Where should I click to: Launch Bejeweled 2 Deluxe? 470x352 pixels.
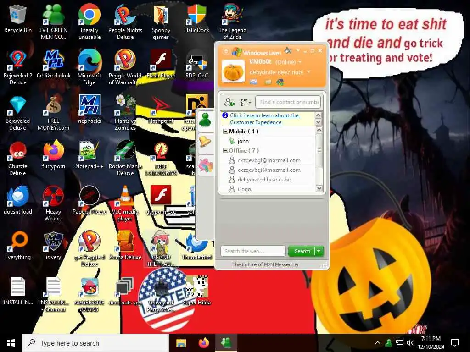(x=18, y=68)
